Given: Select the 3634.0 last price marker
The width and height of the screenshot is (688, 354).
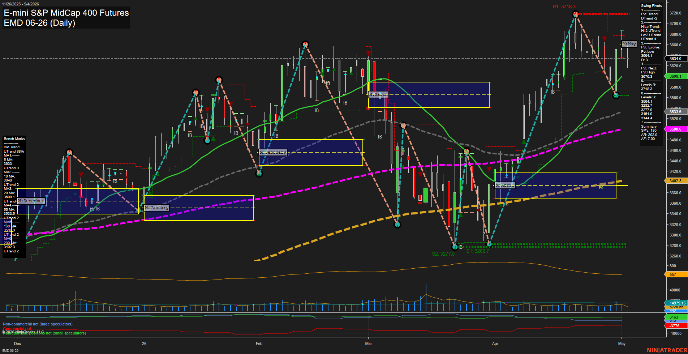Looking at the screenshot, I should (676, 59).
